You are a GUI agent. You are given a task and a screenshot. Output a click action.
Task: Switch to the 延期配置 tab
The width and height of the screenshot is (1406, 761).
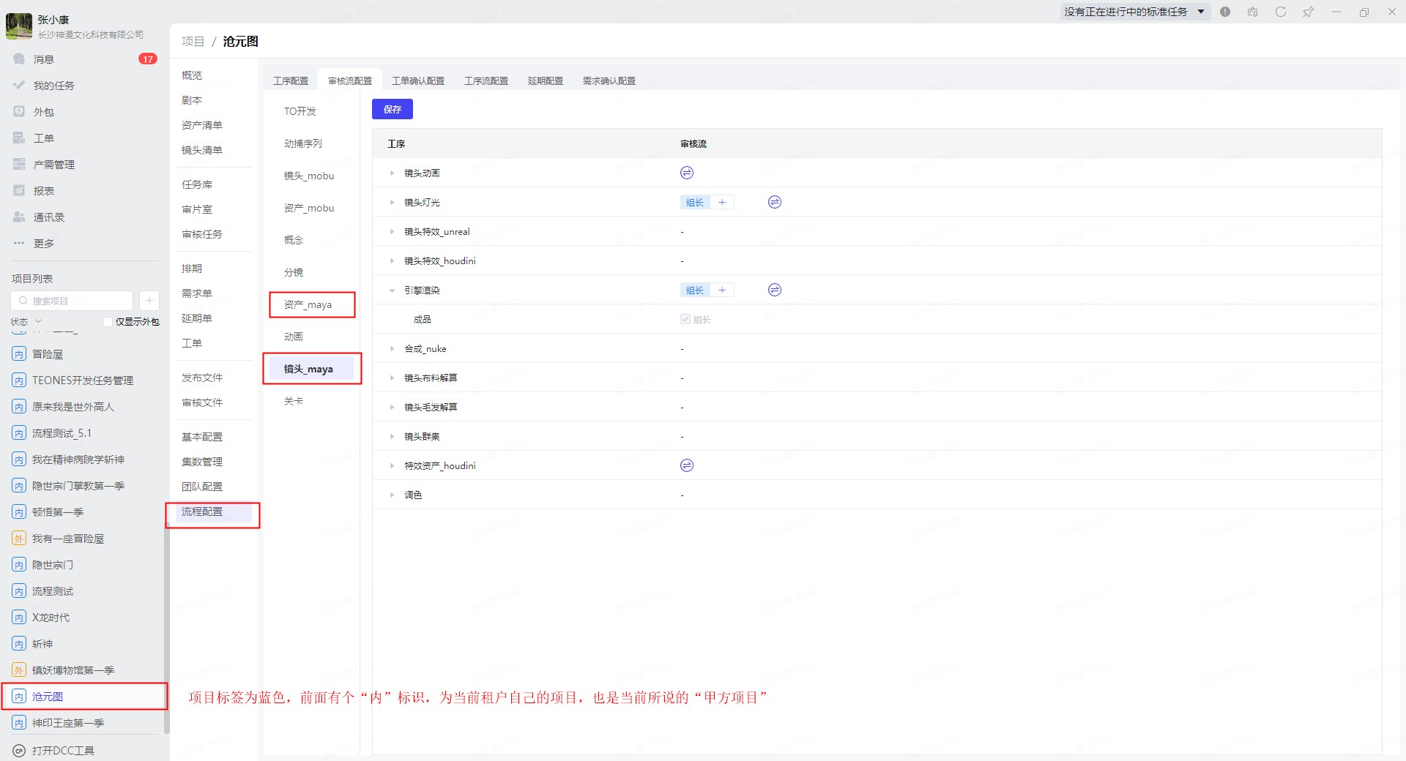click(545, 80)
